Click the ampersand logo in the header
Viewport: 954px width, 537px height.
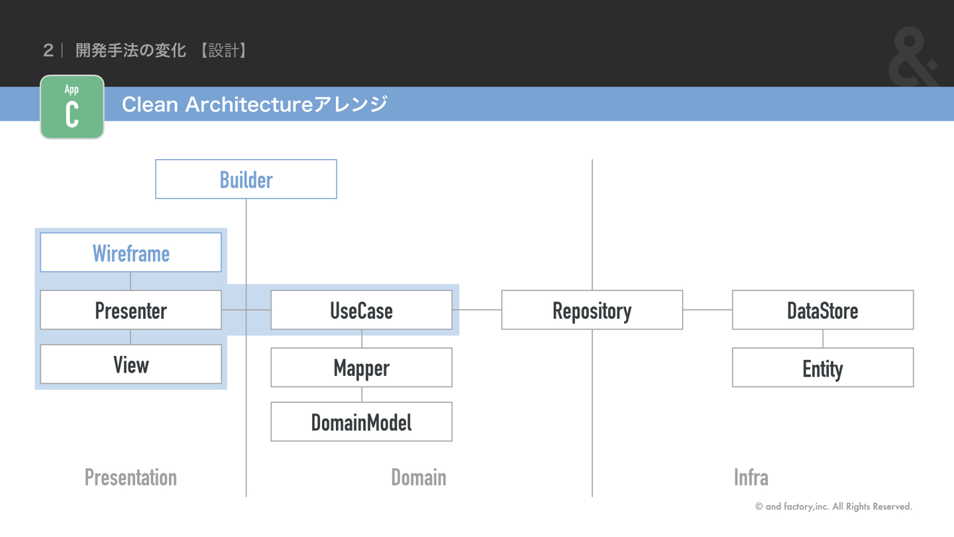coord(913,57)
